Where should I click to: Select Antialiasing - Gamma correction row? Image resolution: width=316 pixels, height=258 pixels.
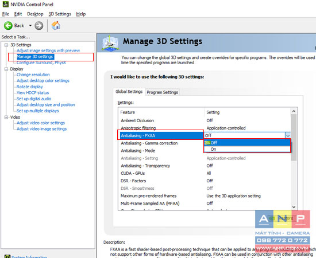click(161, 143)
